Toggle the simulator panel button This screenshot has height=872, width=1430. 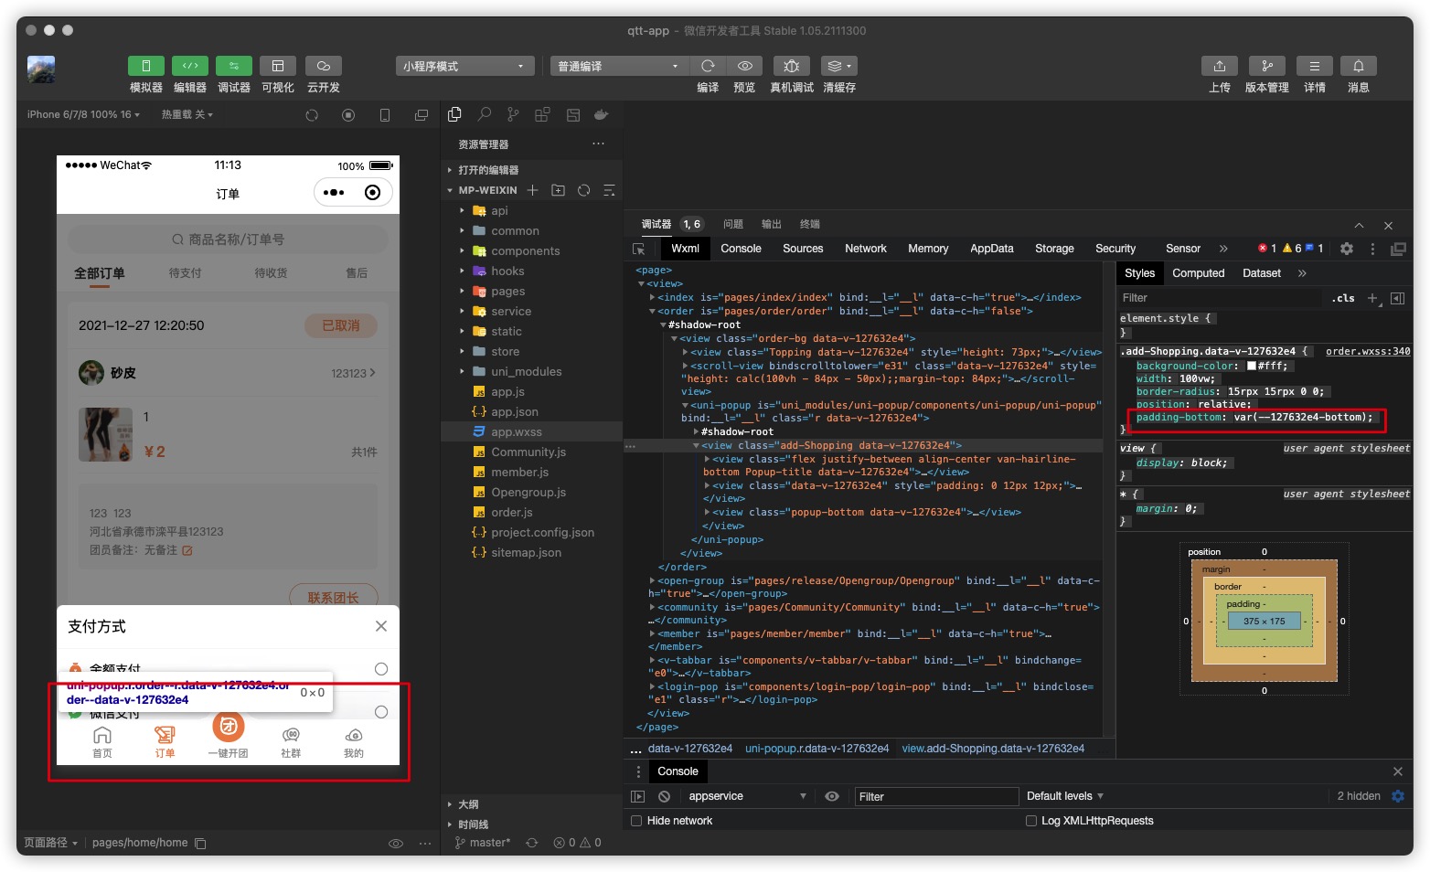coord(145,66)
